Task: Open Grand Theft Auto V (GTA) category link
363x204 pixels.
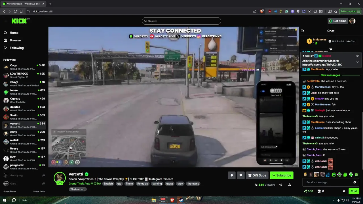Action: 85,184
